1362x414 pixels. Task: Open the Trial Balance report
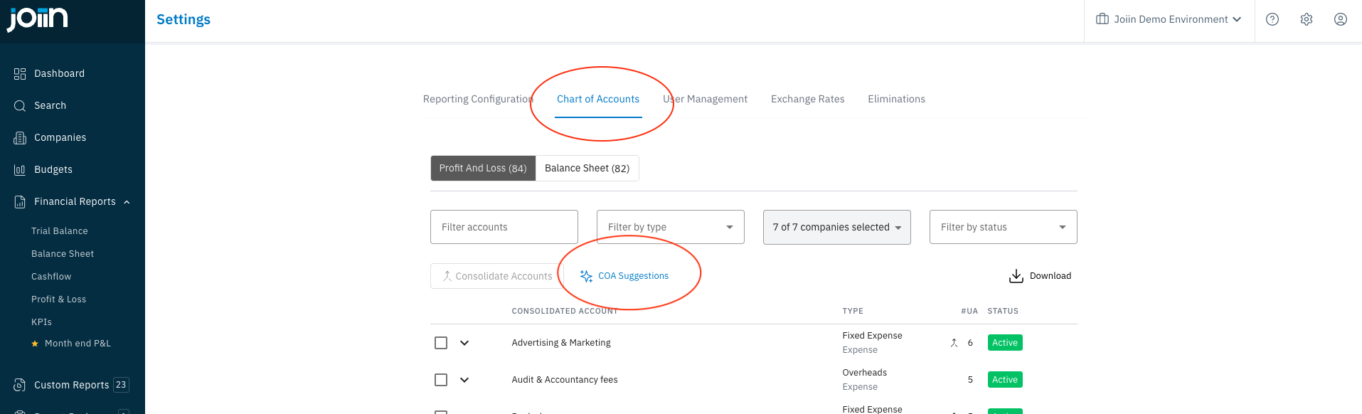coord(60,231)
